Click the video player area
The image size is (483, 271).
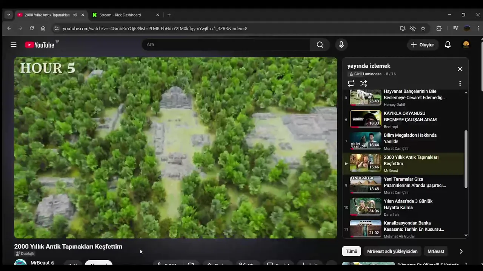[x=175, y=148]
